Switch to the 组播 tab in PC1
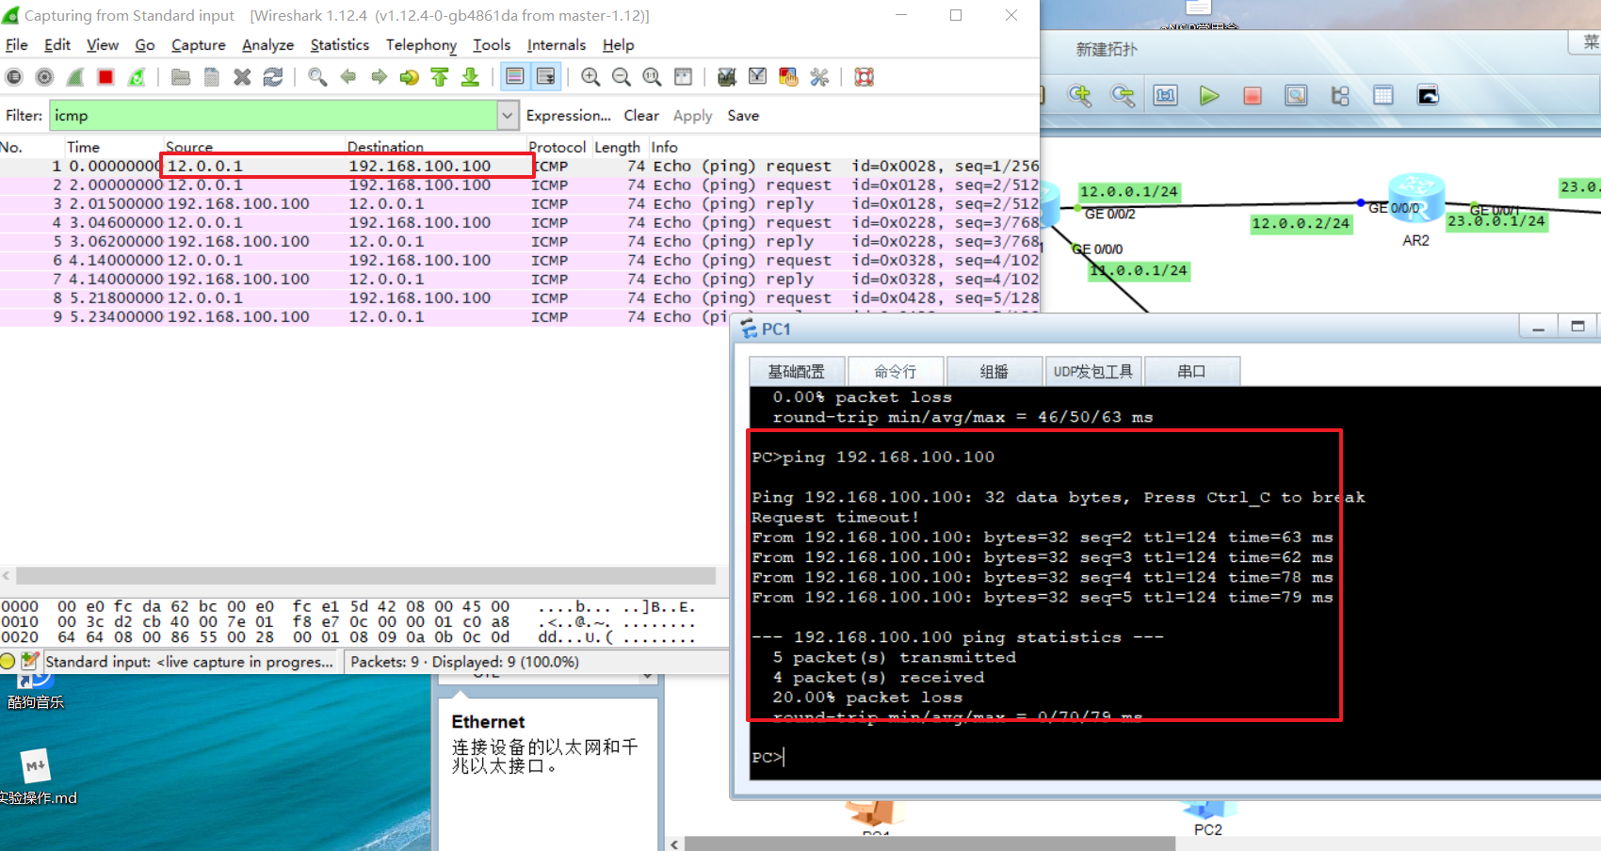The width and height of the screenshot is (1601, 851). pyautogui.click(x=994, y=372)
